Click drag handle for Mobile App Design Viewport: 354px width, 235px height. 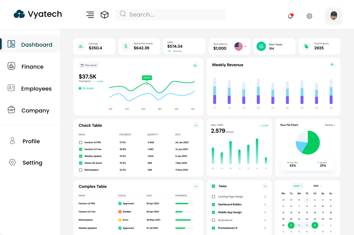[x=265, y=212]
